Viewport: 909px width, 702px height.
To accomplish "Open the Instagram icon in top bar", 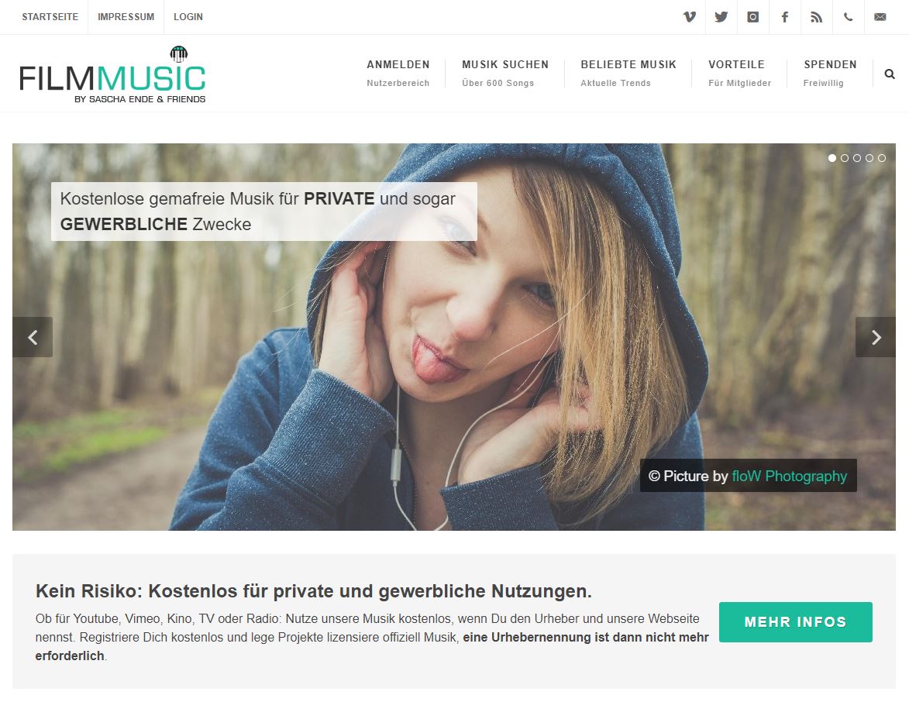I will tap(753, 17).
